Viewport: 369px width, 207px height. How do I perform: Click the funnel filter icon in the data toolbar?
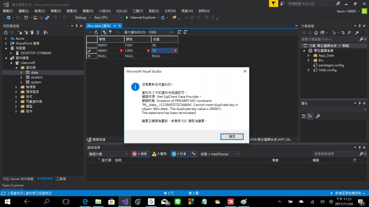click(110, 32)
